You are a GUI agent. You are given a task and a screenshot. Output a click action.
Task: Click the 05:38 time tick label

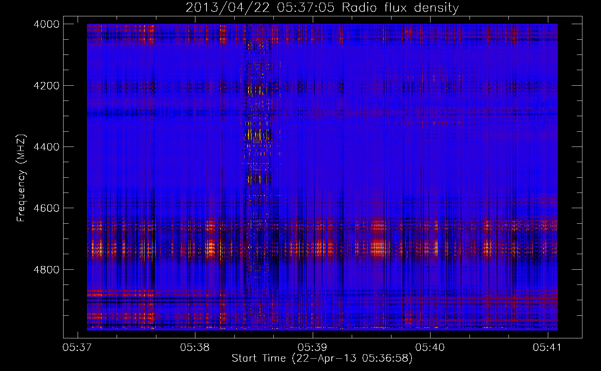pyautogui.click(x=195, y=348)
